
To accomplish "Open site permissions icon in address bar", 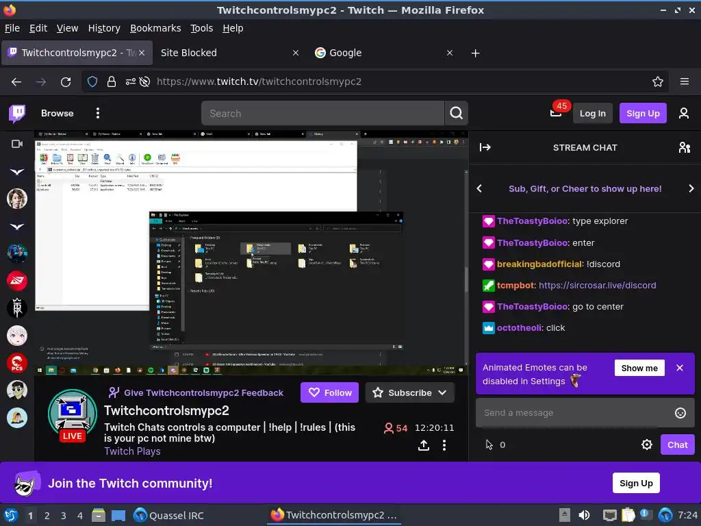I will (130, 82).
